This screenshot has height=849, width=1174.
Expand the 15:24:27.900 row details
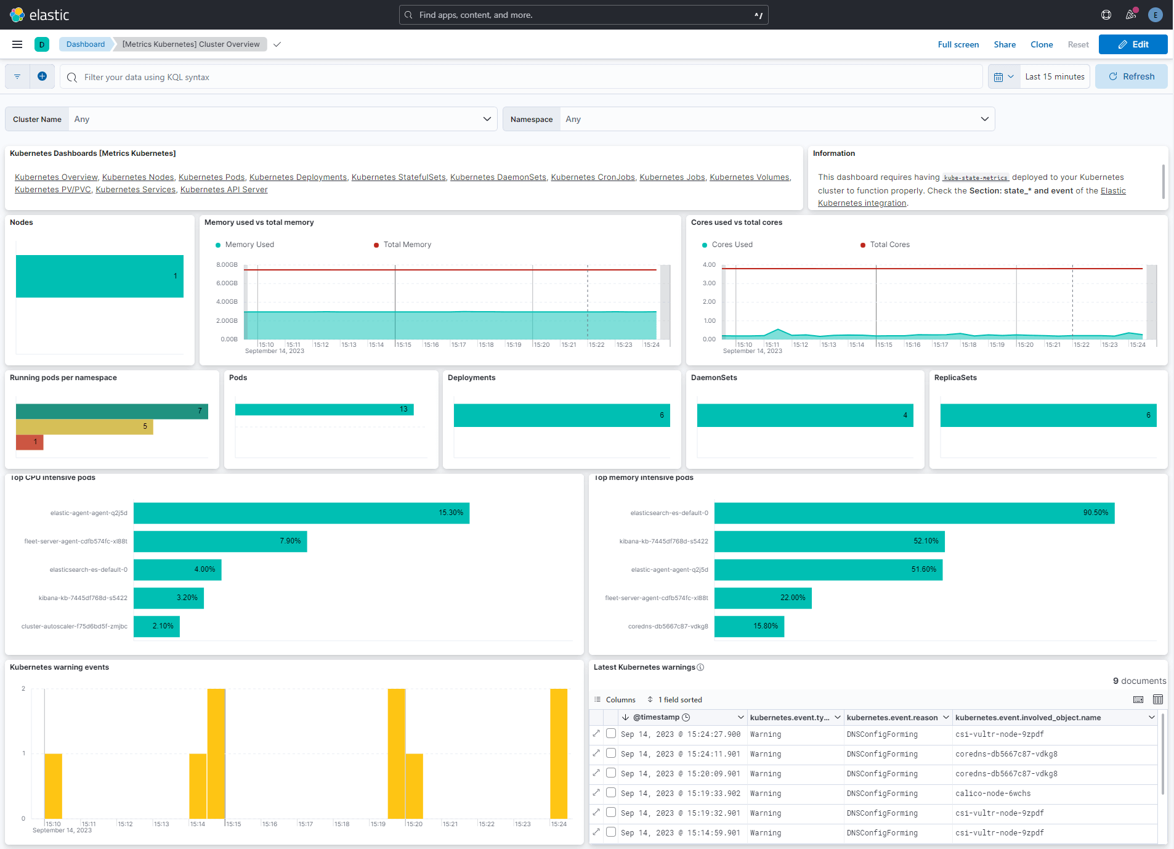[596, 734]
